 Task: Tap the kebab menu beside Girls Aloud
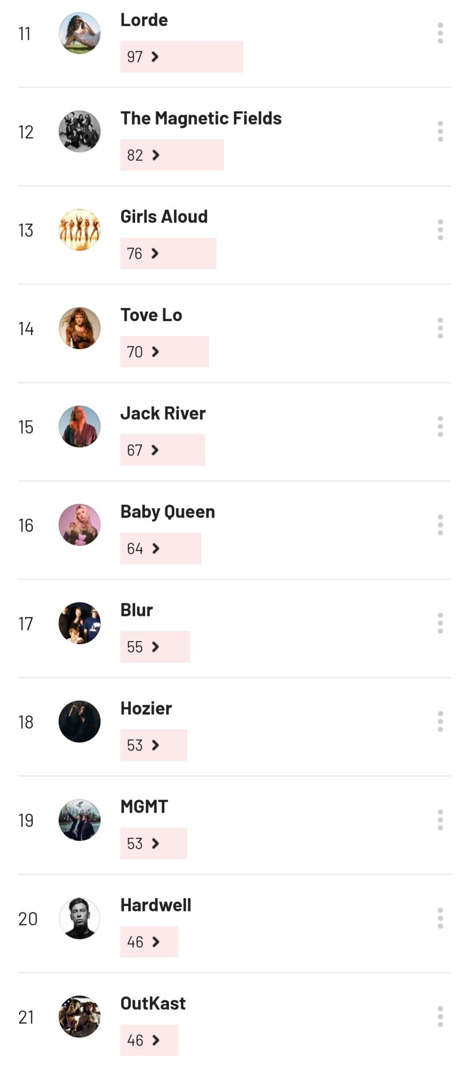(x=440, y=230)
